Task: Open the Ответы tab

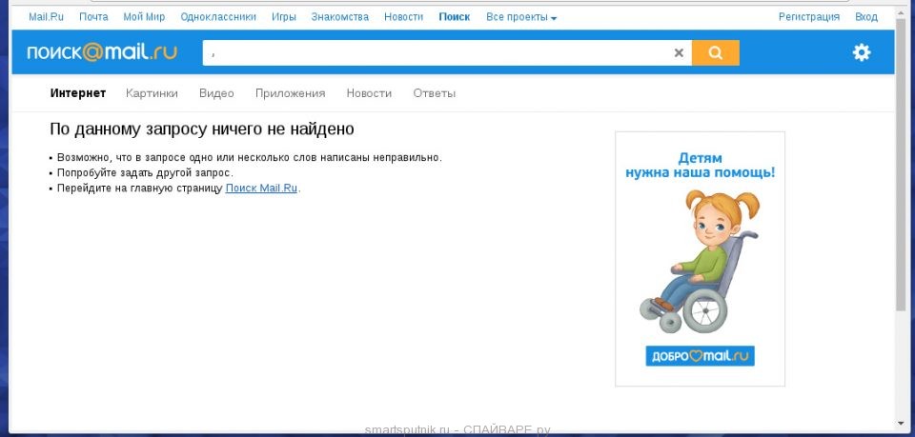Action: point(434,93)
